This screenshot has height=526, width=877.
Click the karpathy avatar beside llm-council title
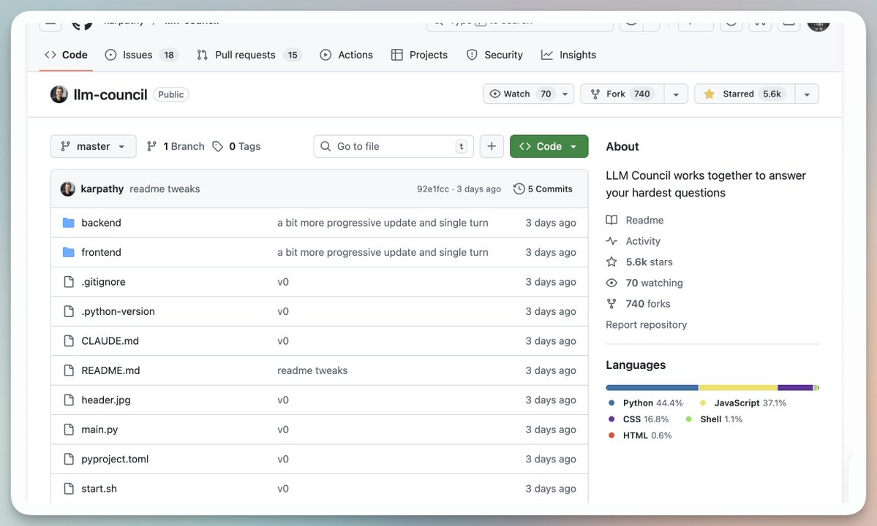59,94
